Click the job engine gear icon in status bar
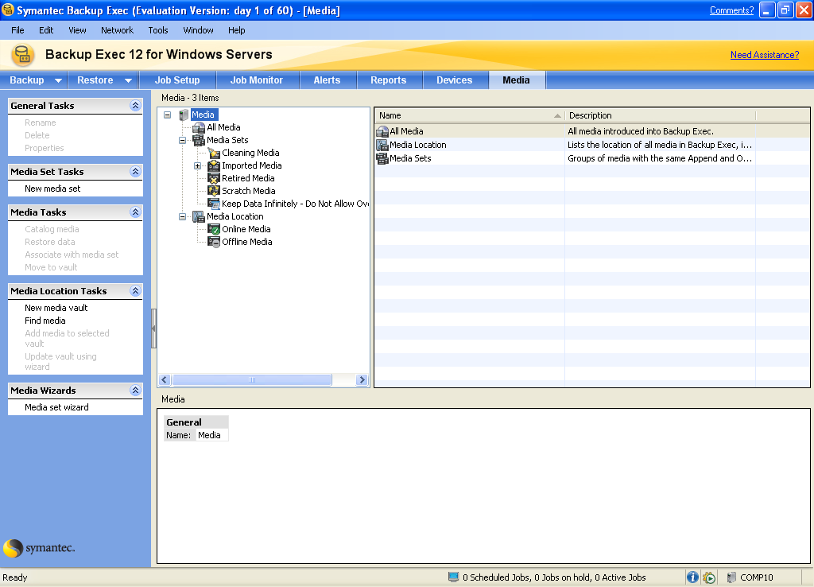This screenshot has height=587, width=814. (x=709, y=577)
